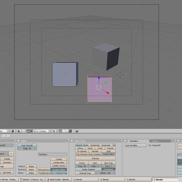The image size is (182, 182).
Task: Click the render this window icon
Action: tap(77, 131)
